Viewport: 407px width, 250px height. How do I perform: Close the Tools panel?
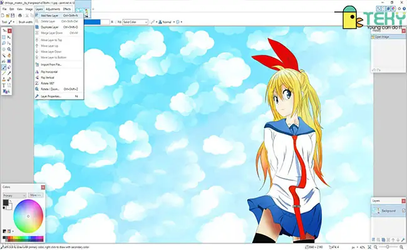[x=9, y=31]
